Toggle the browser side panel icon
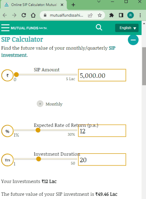The image size is (146, 199). [121, 15]
